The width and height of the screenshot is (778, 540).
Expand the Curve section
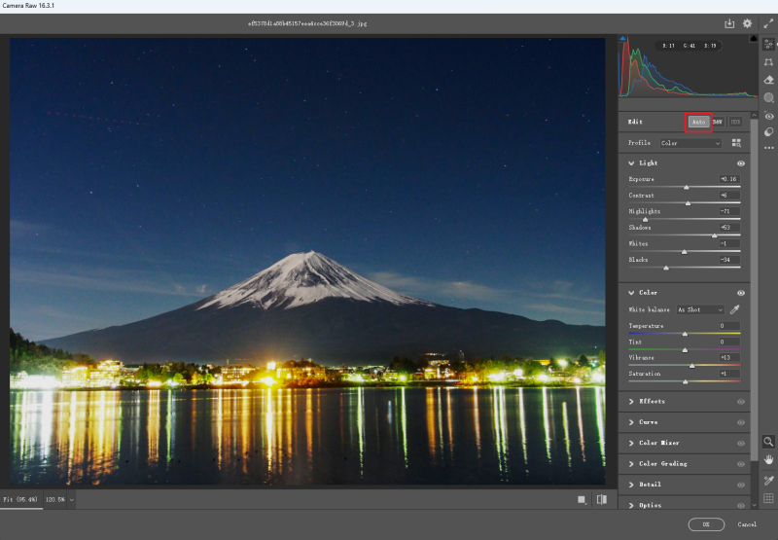coord(648,422)
